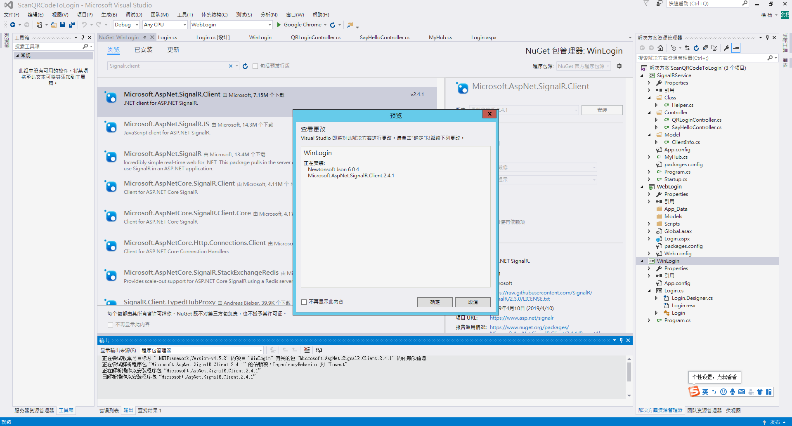Refresh the Solution Explorer tree

696,48
